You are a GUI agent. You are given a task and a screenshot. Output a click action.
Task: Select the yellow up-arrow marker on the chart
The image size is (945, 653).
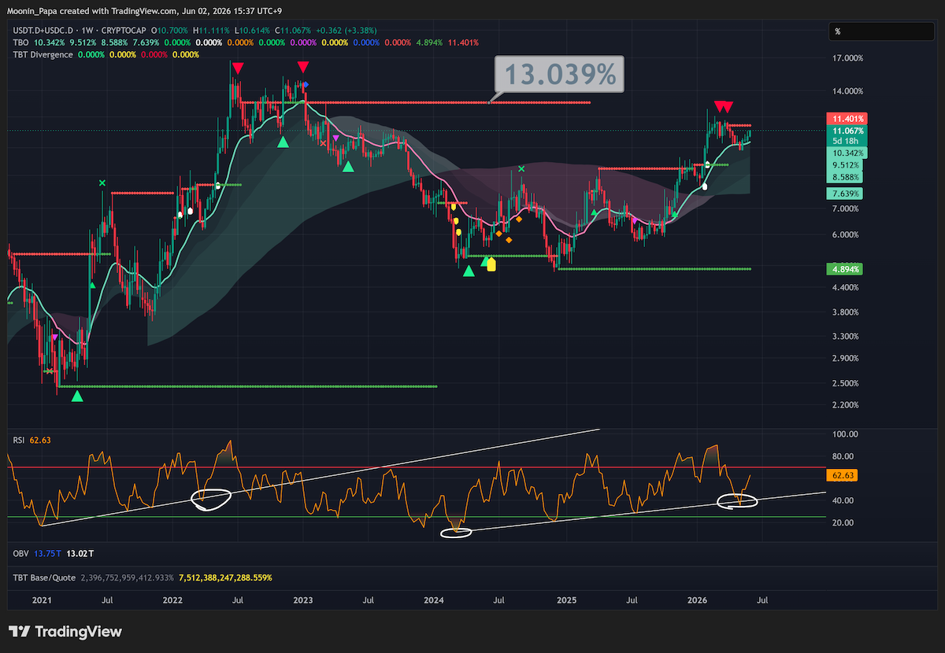[x=491, y=264]
